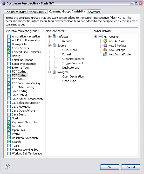This screenshot has height=174, width=144.
Task: Click the New SourceFolder icon
Action: [x=105, y=54]
